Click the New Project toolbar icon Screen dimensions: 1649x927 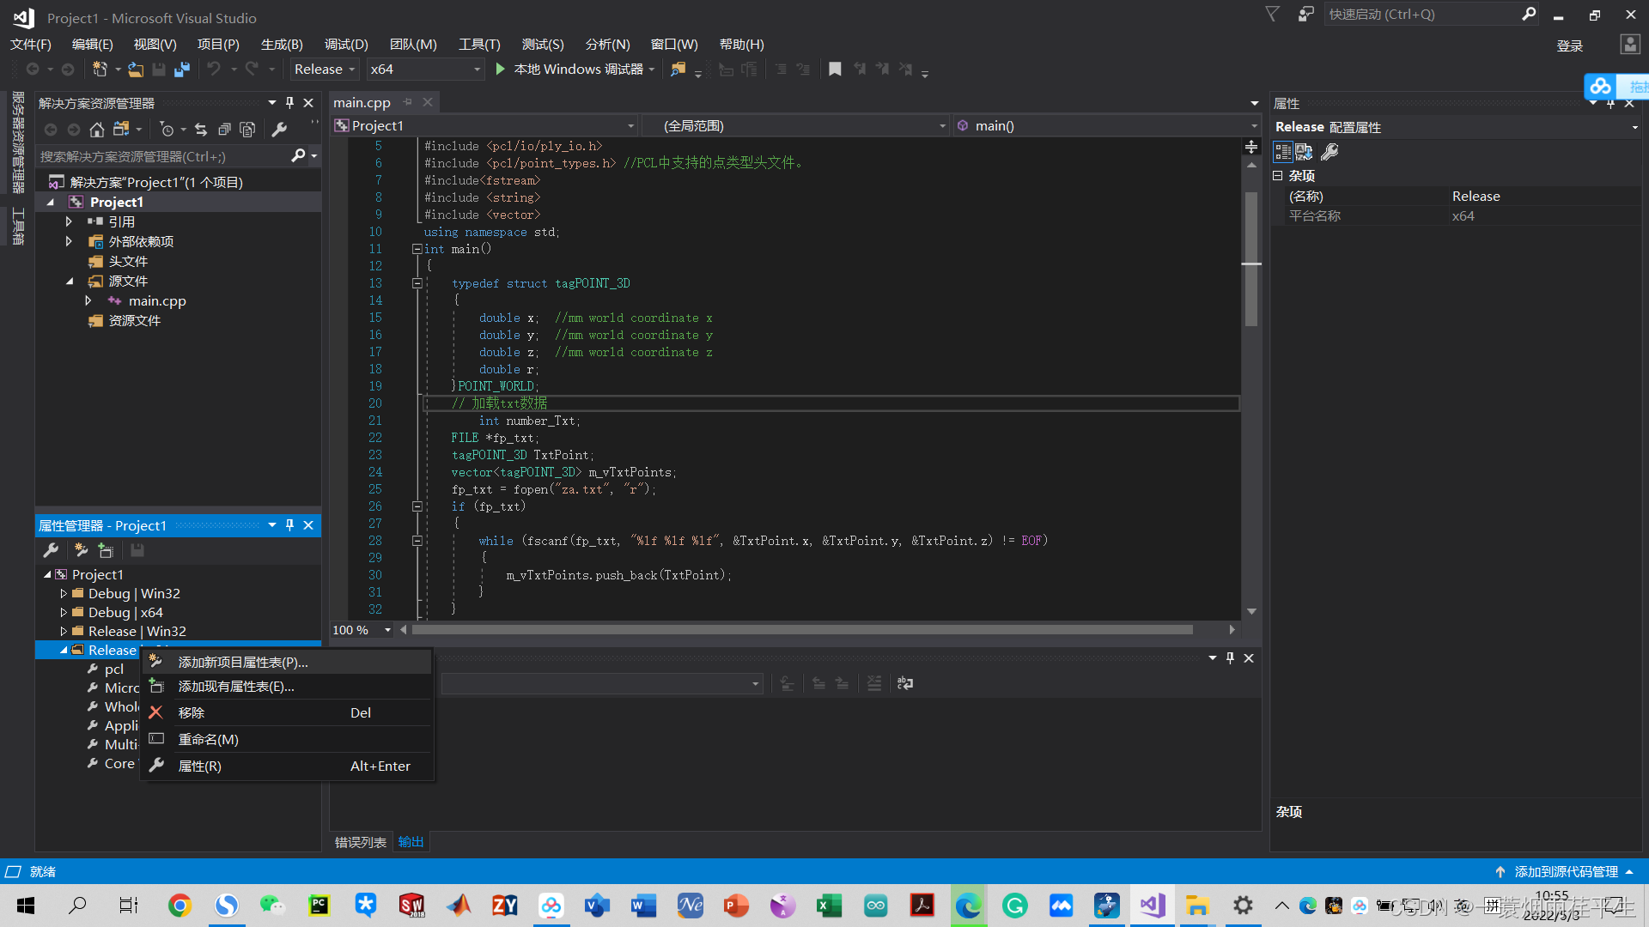(100, 69)
